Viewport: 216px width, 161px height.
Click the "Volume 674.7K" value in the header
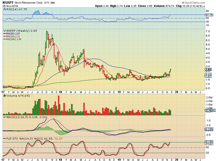pyautogui.click(x=164, y=6)
